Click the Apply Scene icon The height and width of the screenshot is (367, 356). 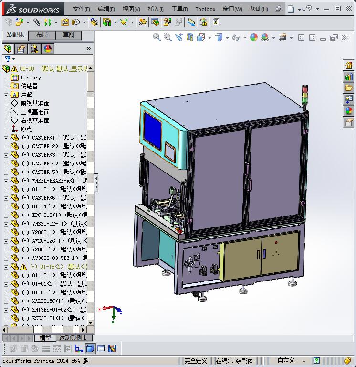265,37
